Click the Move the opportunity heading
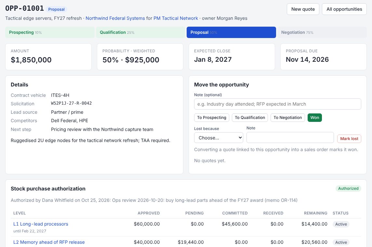372x247 pixels. [x=221, y=84]
